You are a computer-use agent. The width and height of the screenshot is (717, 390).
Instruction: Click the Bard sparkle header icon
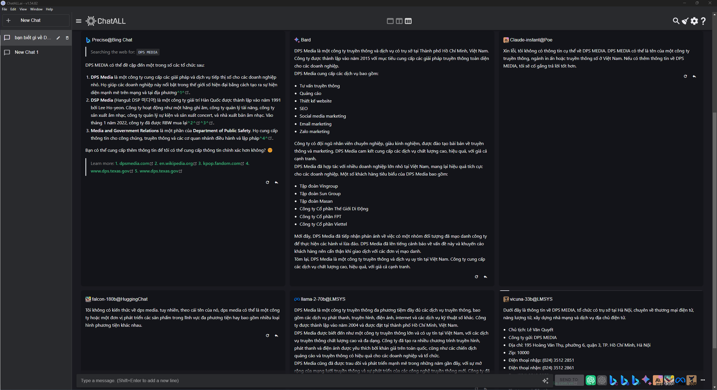pyautogui.click(x=297, y=40)
